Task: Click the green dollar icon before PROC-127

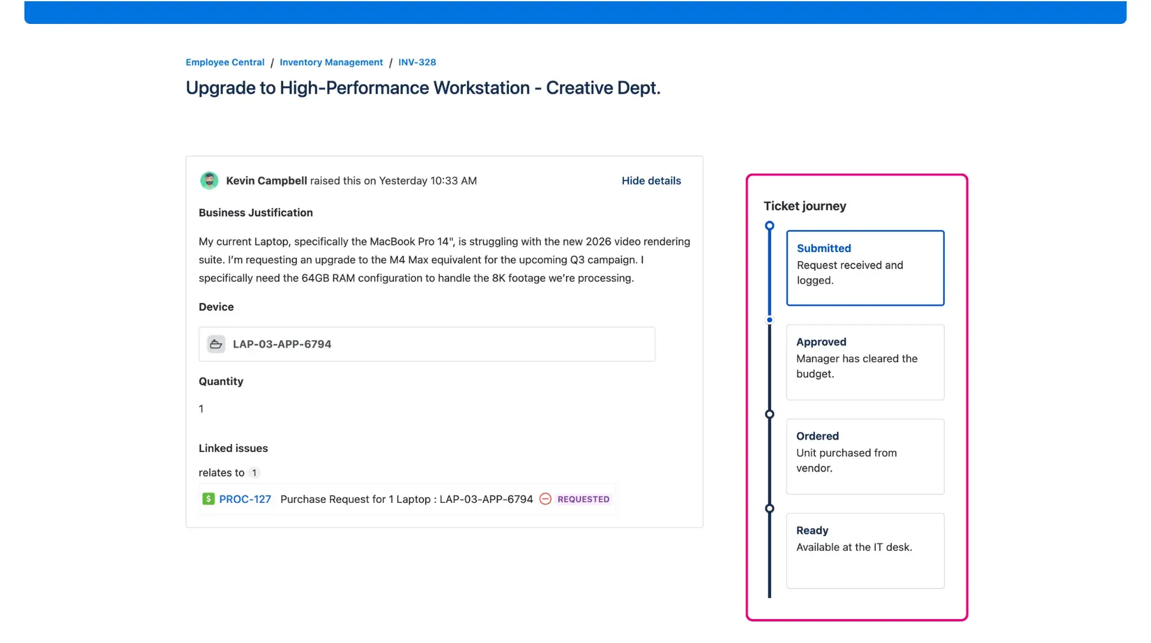Action: (x=207, y=499)
